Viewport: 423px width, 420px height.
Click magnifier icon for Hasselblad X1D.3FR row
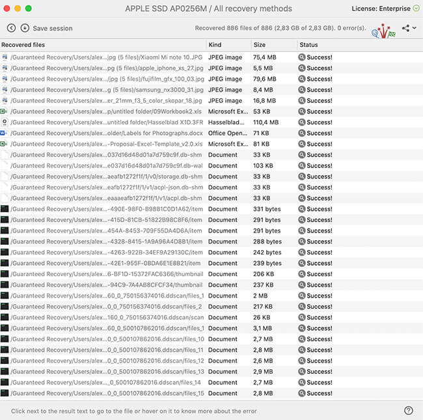[301, 122]
